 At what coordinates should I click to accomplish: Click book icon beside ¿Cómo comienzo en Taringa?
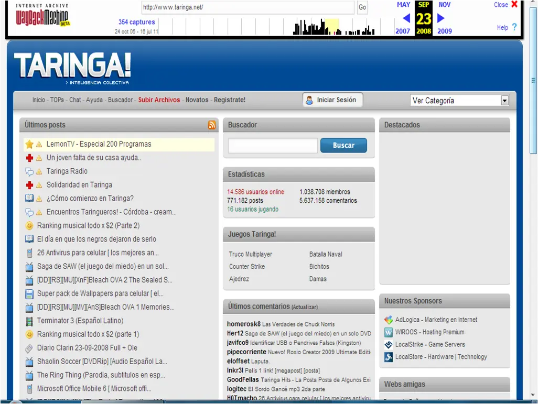tap(29, 198)
